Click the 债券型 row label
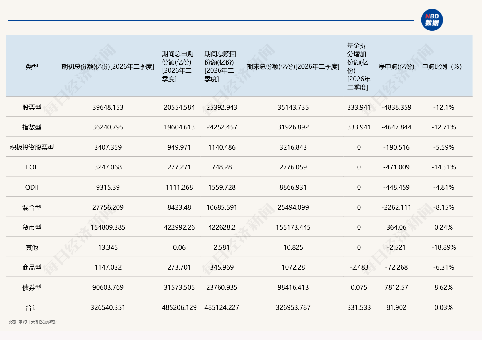The image size is (482, 340). (x=32, y=287)
